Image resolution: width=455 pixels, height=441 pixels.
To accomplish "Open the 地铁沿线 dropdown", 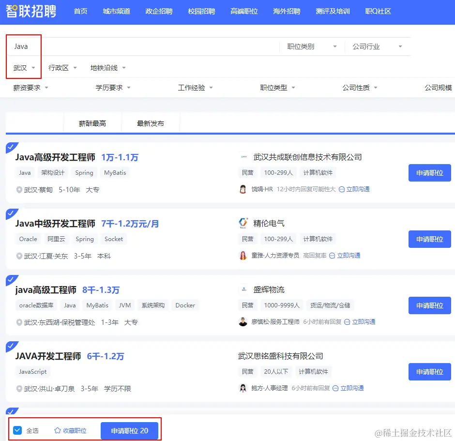I will pyautogui.click(x=108, y=68).
